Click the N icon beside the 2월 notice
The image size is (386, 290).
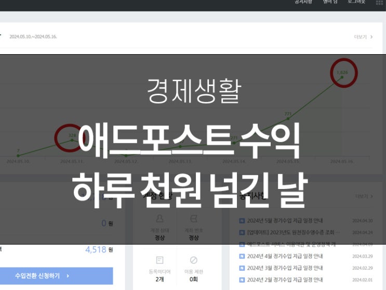tap(242, 280)
